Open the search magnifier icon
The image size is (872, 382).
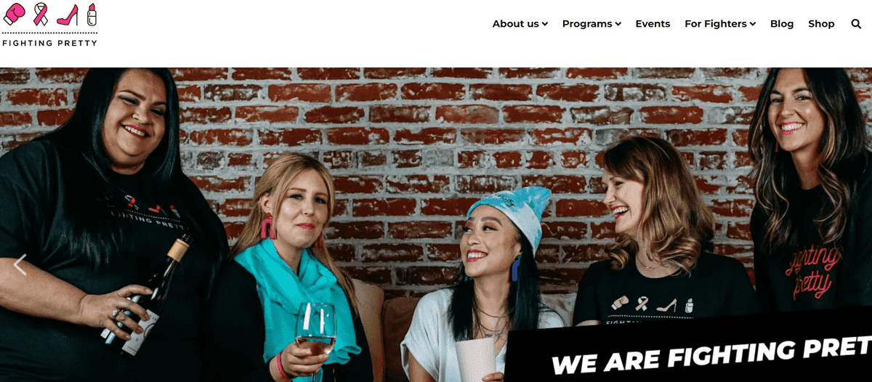click(856, 24)
